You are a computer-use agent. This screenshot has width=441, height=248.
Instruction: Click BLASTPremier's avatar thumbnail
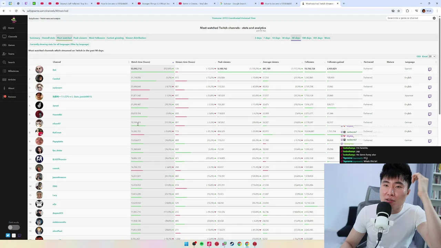pyautogui.click(x=39, y=159)
